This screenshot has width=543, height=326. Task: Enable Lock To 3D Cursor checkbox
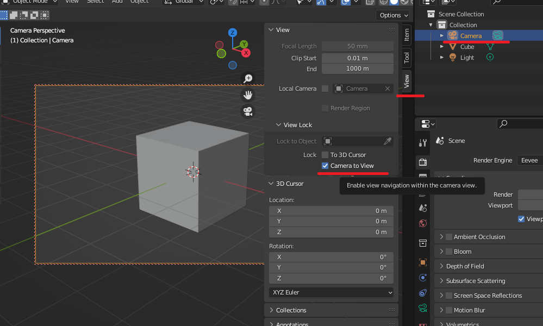pos(325,155)
